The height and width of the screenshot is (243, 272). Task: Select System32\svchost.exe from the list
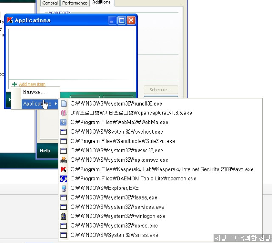click(160, 132)
